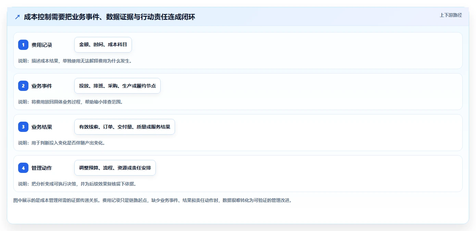Click the 业务结果 step title
This screenshot has width=476, height=231.
(x=42, y=127)
